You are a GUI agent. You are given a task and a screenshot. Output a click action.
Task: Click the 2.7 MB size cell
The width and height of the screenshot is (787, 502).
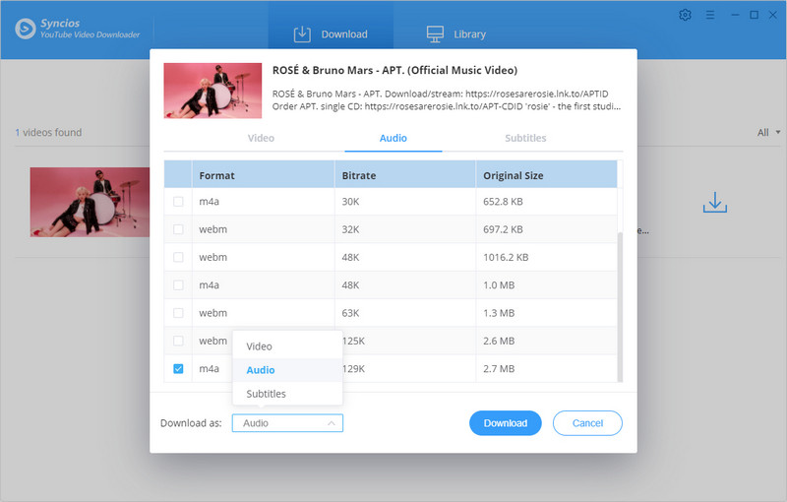click(x=546, y=369)
